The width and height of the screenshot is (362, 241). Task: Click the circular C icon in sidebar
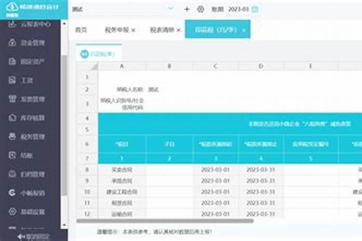click(12, 193)
